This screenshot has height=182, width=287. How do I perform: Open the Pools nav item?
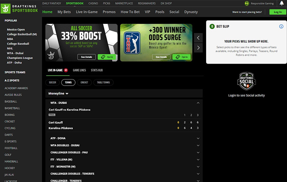click(160, 12)
